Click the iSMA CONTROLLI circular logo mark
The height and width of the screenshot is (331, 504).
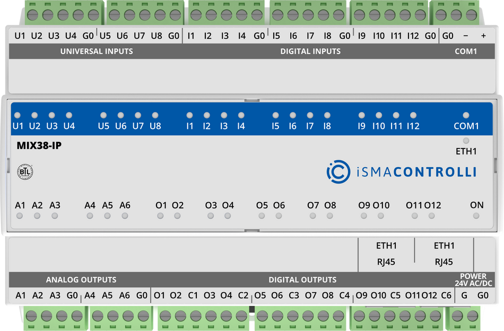coord(338,172)
